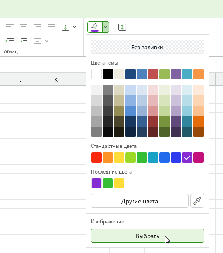The height and width of the screenshot is (253, 223).
Task: Select the beige theme color in top row
Action: 119,74
